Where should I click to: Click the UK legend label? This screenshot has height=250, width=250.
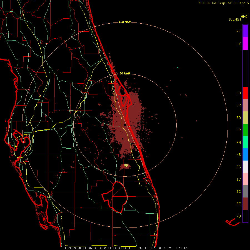[238, 44]
